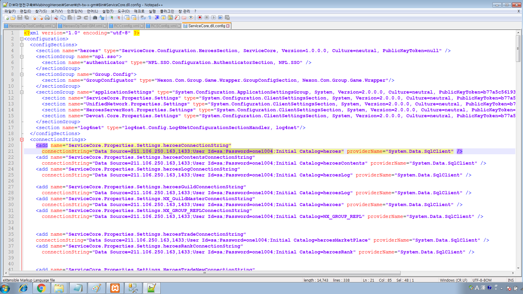Open the Document Map toolbar icon

[x=170, y=17]
